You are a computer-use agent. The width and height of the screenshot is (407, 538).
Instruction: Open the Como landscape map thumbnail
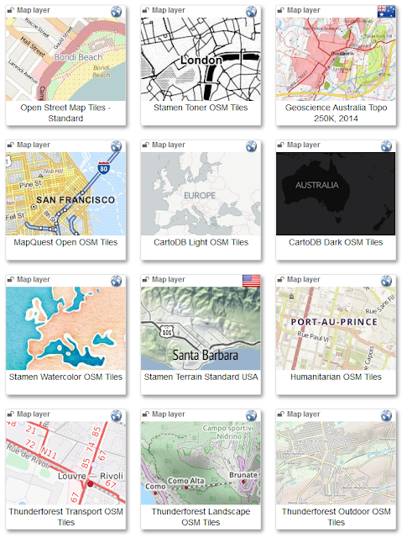201,463
